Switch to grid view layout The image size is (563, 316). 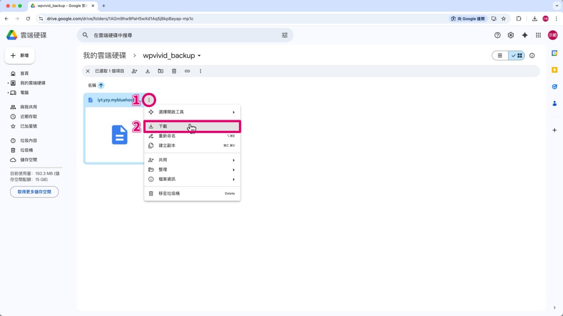click(x=517, y=56)
